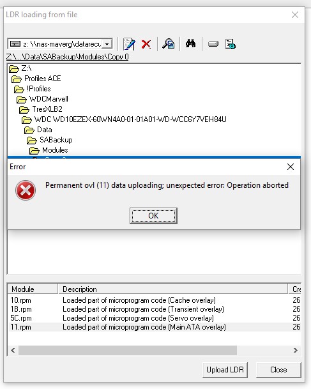Click OK in the Error dialog
Screen dimensions: 311x389
point(153,216)
